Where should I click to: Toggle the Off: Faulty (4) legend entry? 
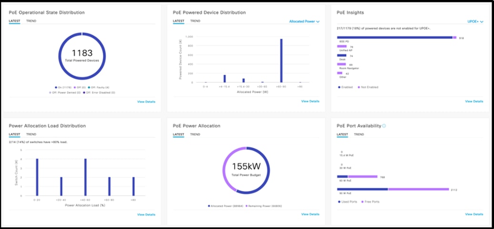[99, 87]
